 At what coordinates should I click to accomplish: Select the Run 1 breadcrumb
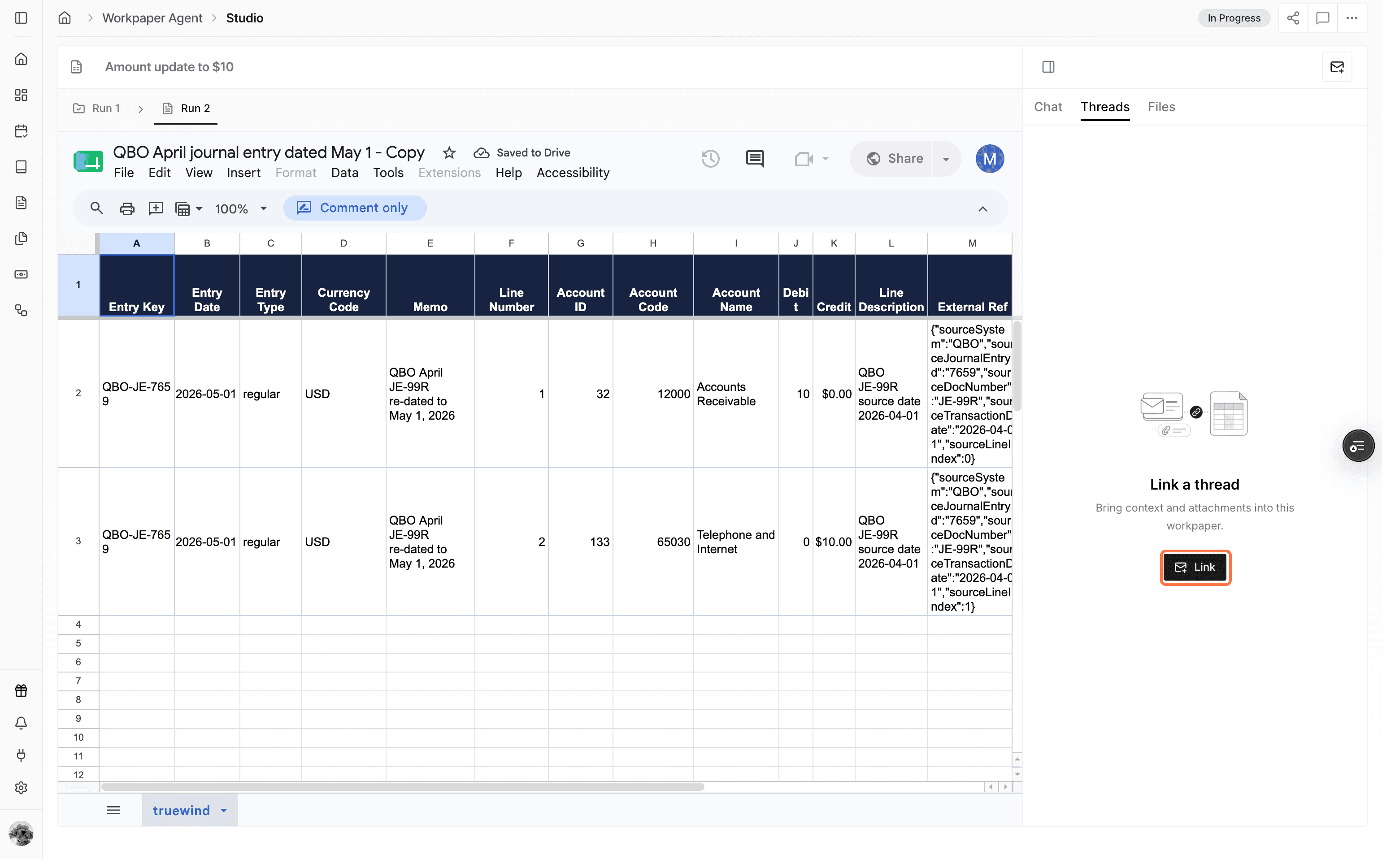[x=96, y=108]
